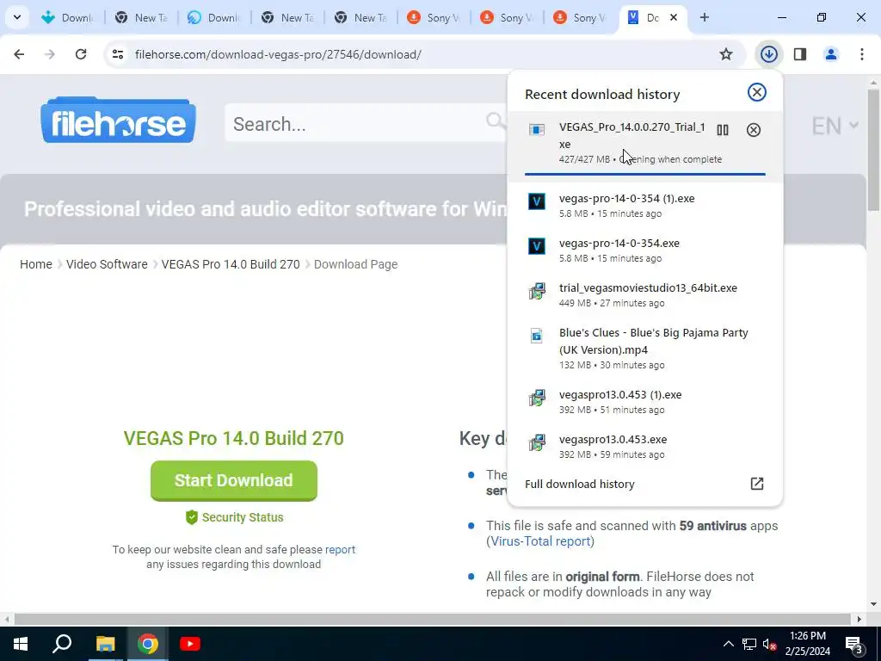Open the notification center
The width and height of the screenshot is (881, 661).
pyautogui.click(x=854, y=644)
